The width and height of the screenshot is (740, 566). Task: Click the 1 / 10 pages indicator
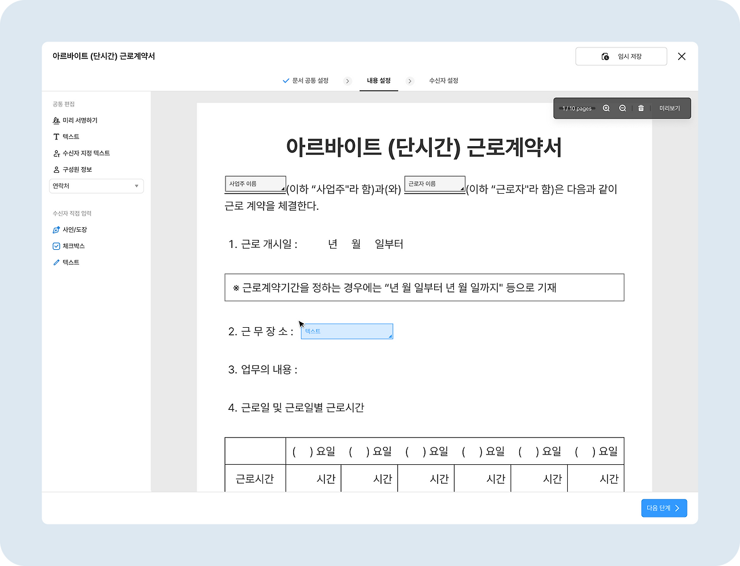pyautogui.click(x=577, y=108)
